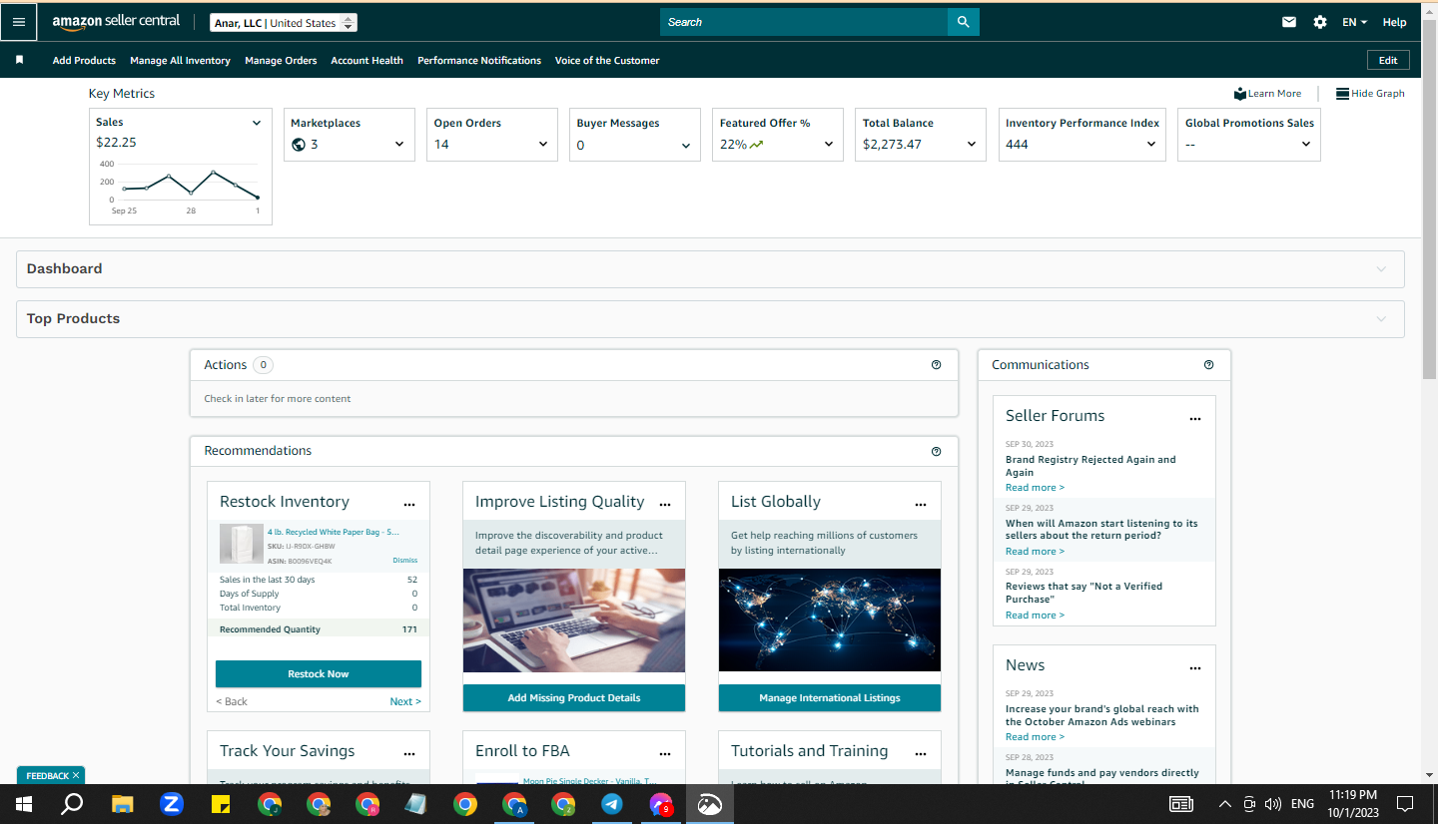Open Manage All Inventory
The height and width of the screenshot is (824, 1438).
[x=180, y=60]
